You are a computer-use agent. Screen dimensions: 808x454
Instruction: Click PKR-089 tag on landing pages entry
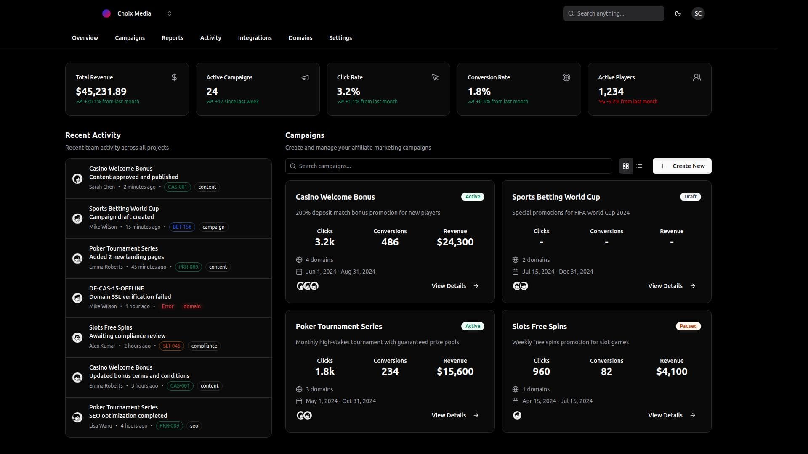click(x=189, y=267)
